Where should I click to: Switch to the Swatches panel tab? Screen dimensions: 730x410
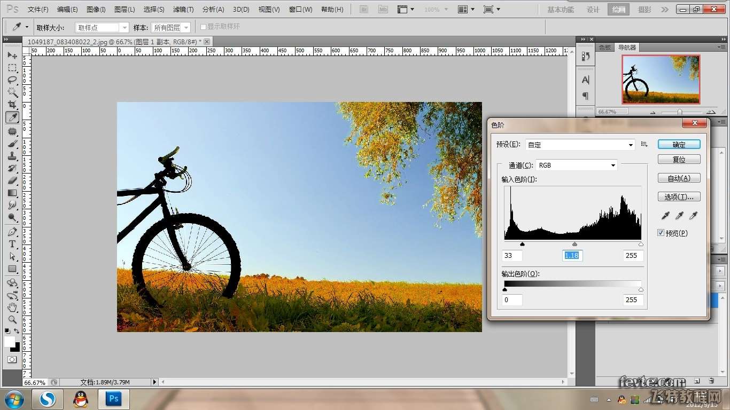coord(605,47)
